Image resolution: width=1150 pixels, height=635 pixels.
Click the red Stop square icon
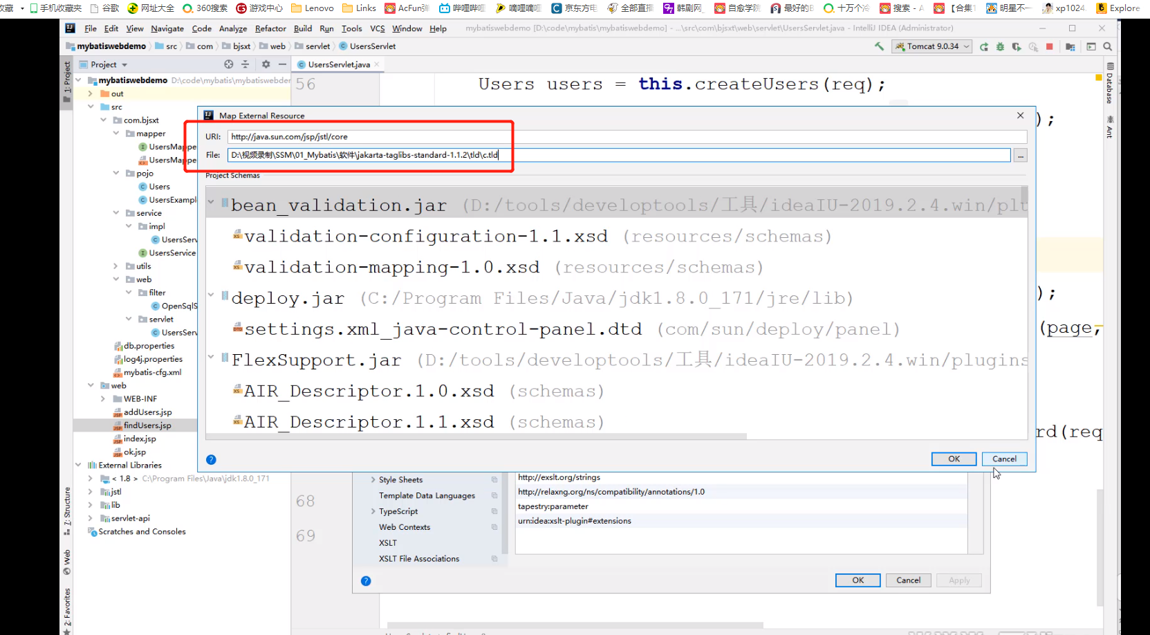tap(1050, 46)
